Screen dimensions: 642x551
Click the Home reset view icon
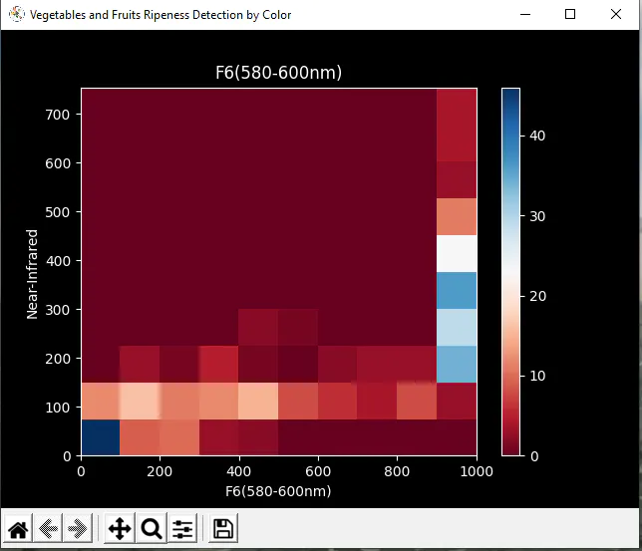click(x=18, y=528)
